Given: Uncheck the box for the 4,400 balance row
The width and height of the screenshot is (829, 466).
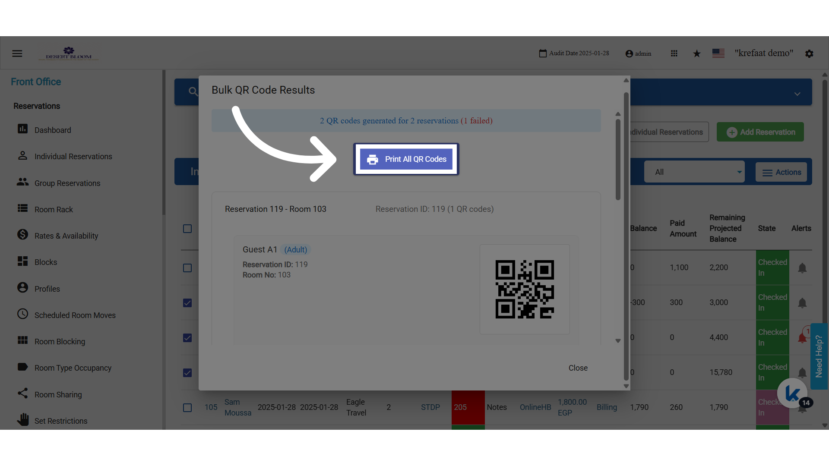Looking at the screenshot, I should point(187,338).
